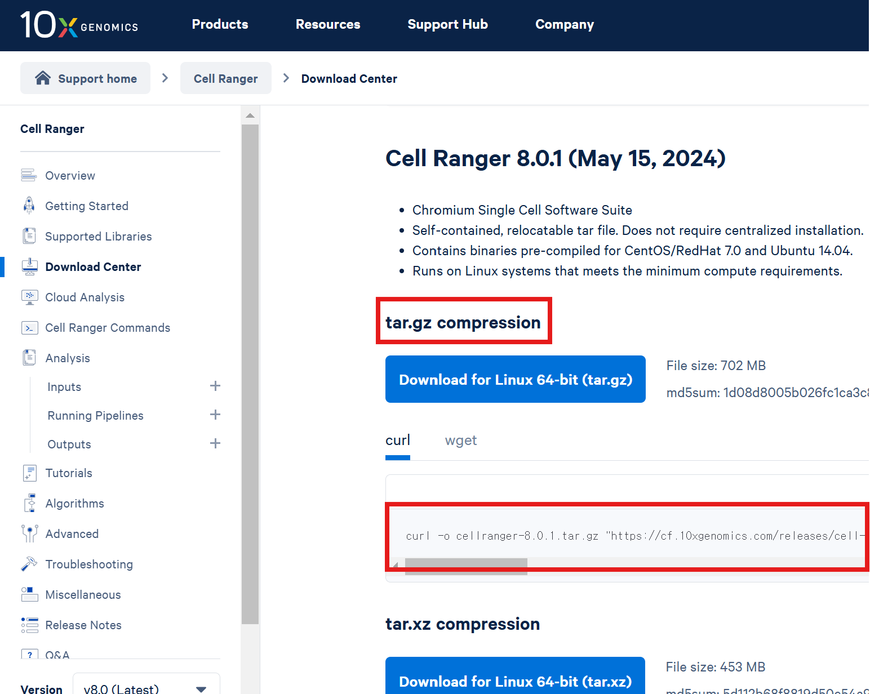870x694 pixels.
Task: Click the tar.gz compression heading
Action: click(x=463, y=322)
